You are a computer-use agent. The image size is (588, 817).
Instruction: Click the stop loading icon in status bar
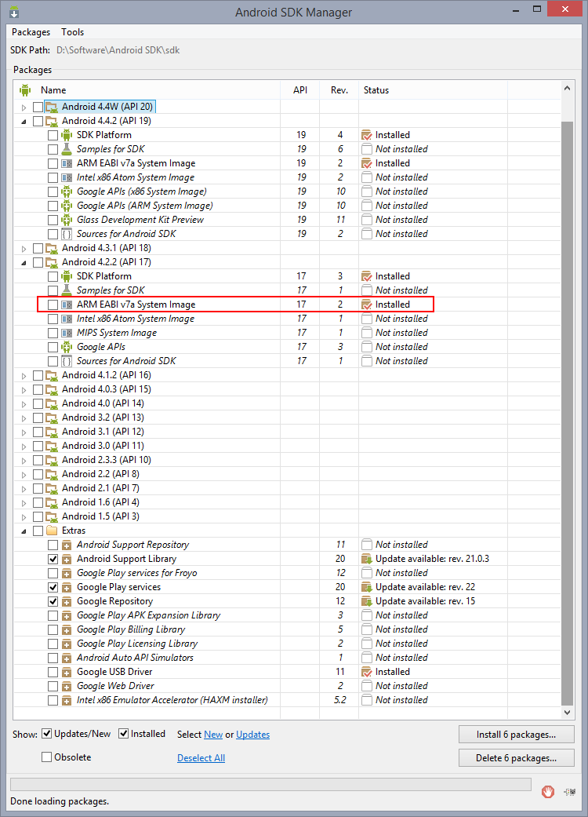(547, 791)
